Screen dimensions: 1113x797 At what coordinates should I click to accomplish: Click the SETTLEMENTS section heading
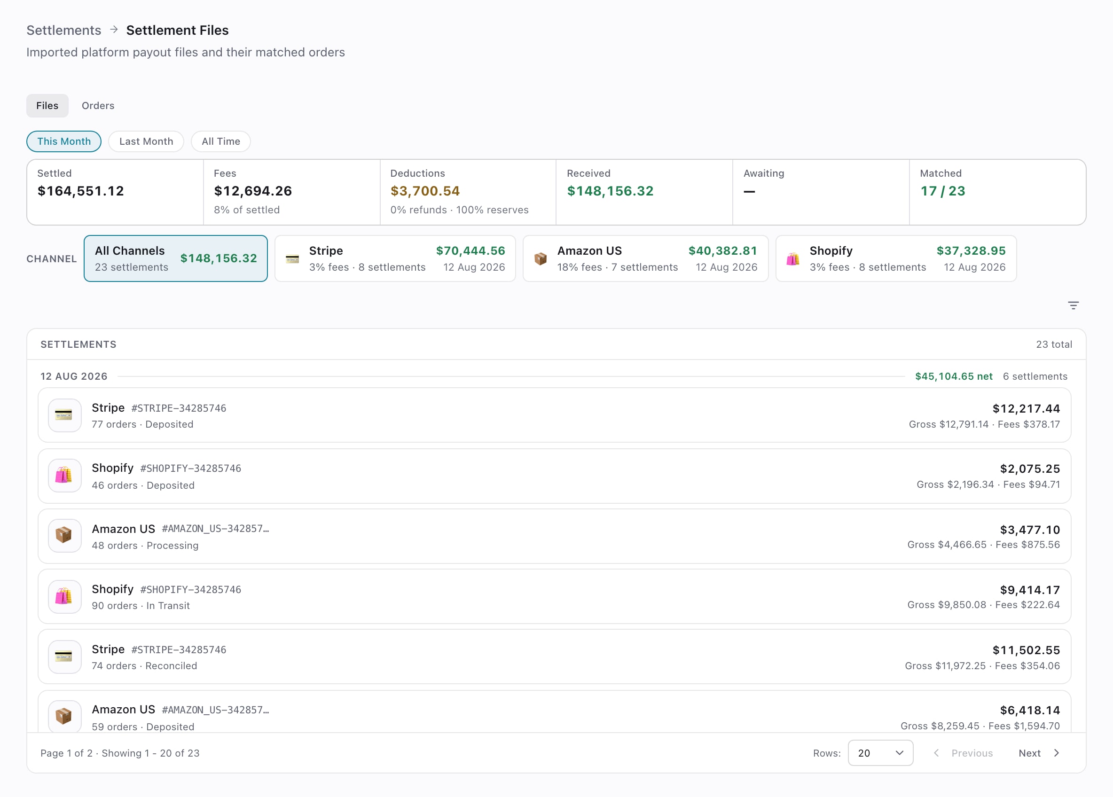(78, 344)
